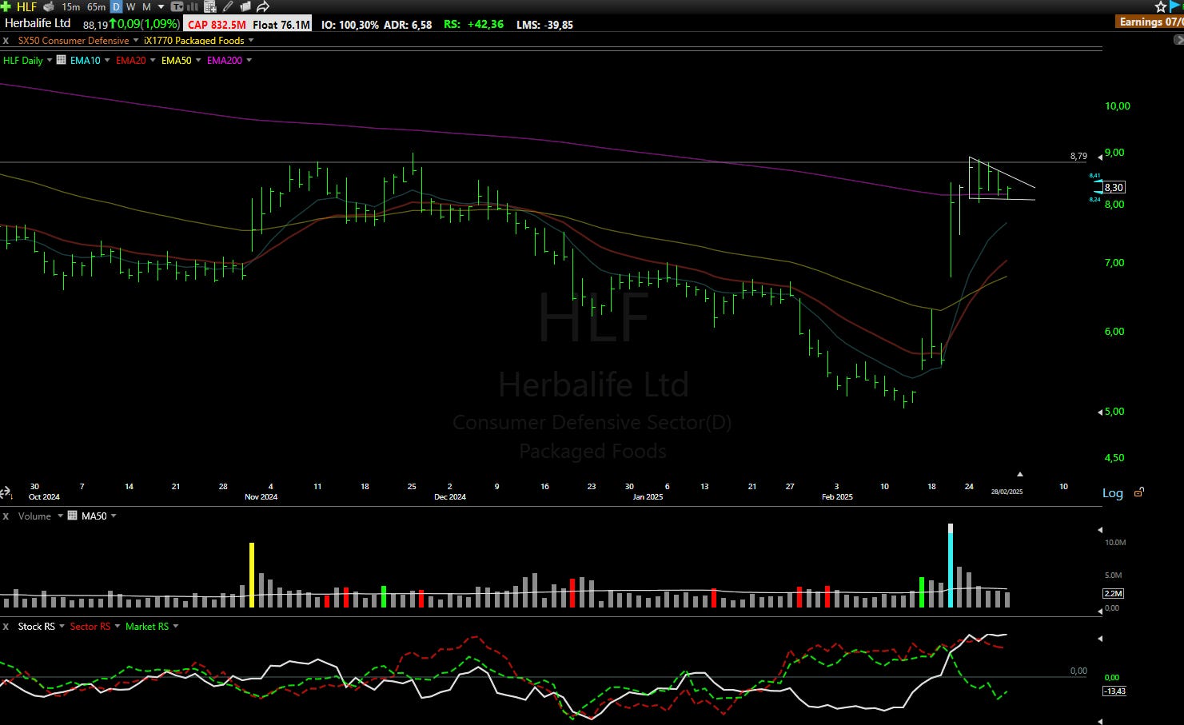Switch to the 15m timeframe
This screenshot has height=725, width=1184.
click(70, 6)
